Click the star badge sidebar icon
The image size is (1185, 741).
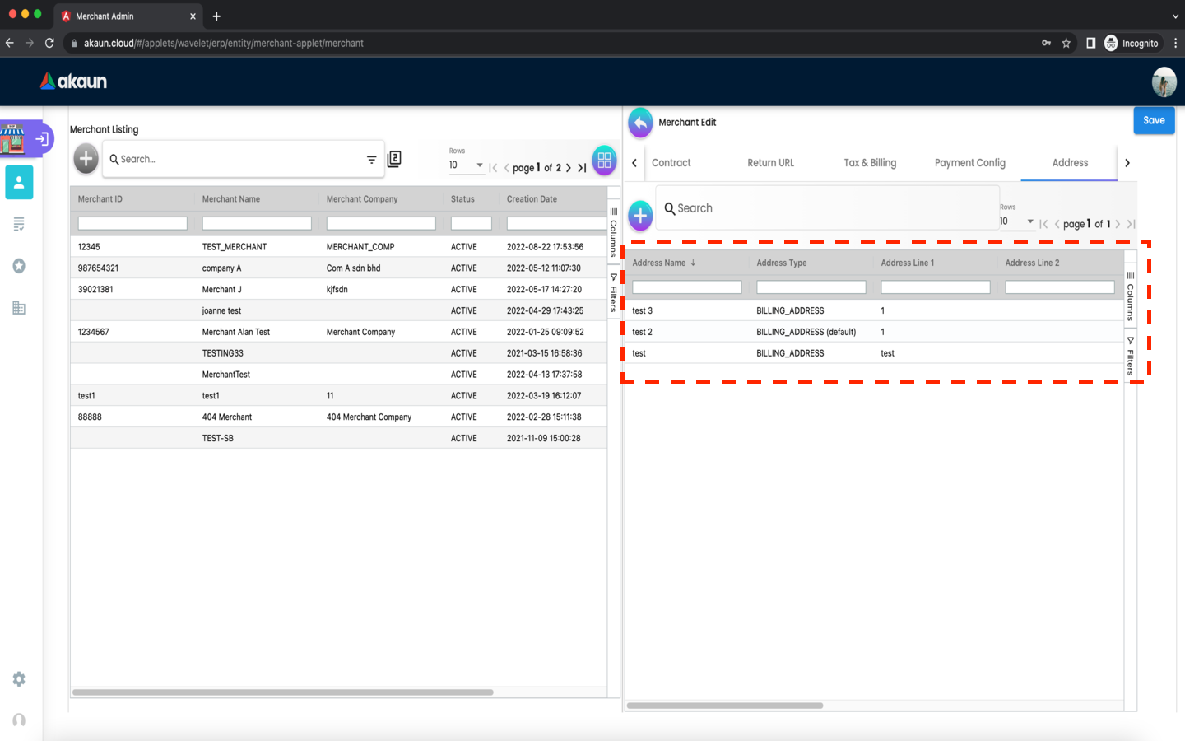point(19,266)
